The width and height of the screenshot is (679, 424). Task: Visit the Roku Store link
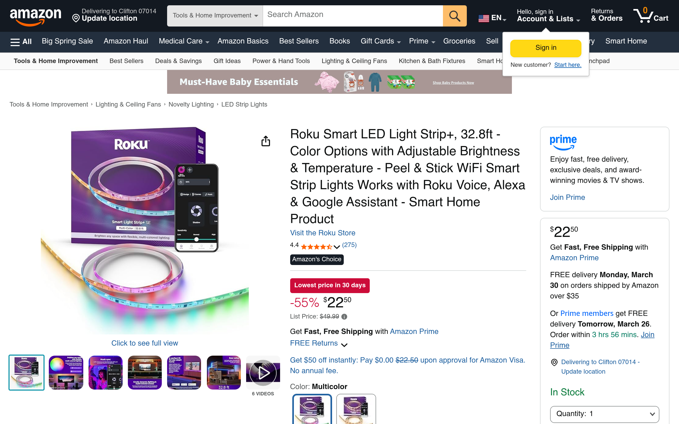323,233
